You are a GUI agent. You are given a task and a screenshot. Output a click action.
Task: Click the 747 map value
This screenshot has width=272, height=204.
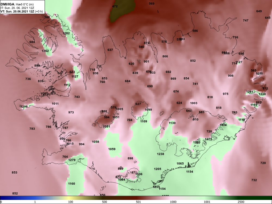coord(246,20)
